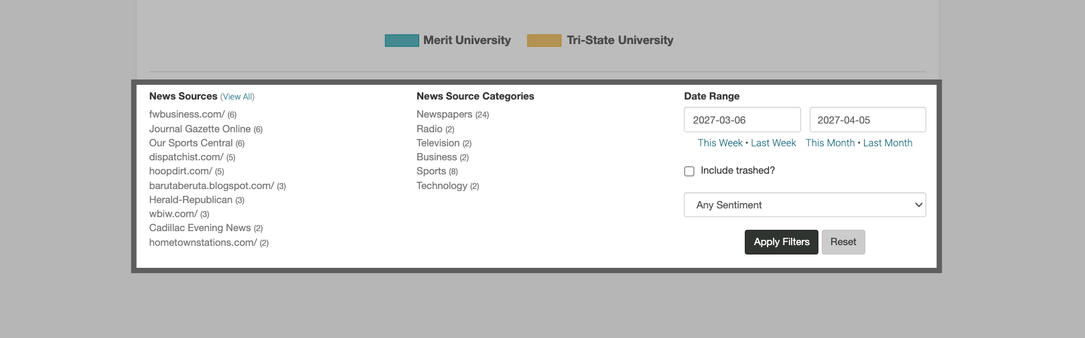Click the Reset button
Image resolution: width=1085 pixels, height=338 pixels.
coord(843,242)
